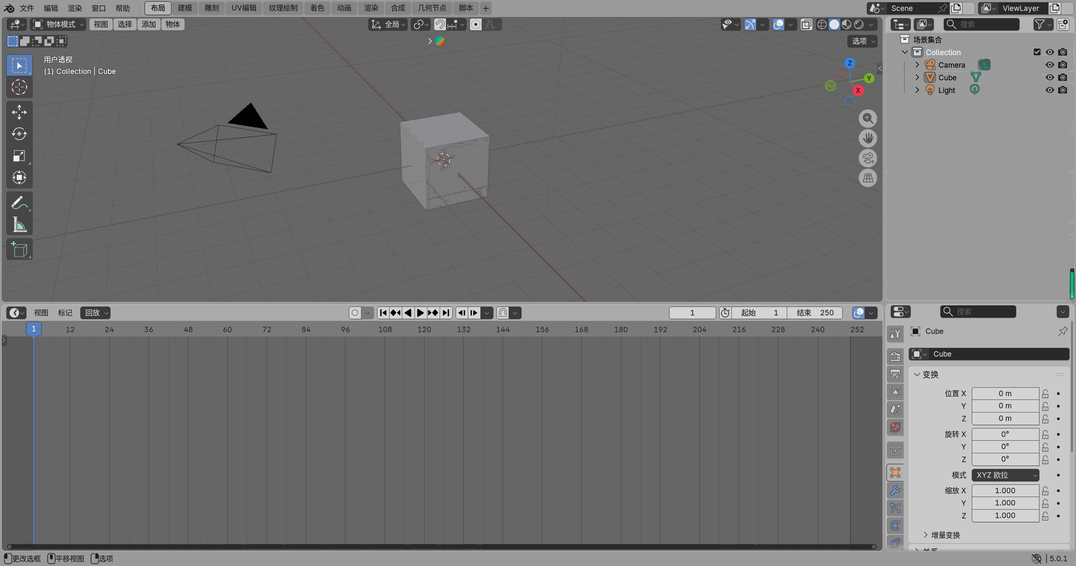Open the 物体模式 mode dropdown

point(59,24)
